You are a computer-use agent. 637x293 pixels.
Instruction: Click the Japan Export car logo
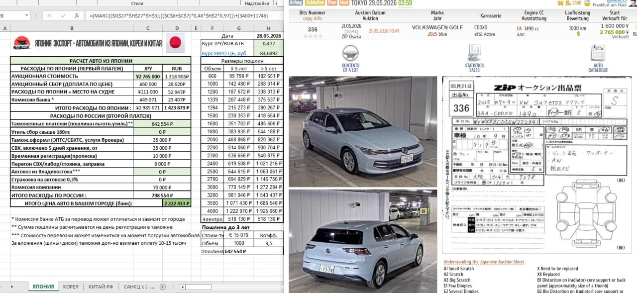point(21,43)
